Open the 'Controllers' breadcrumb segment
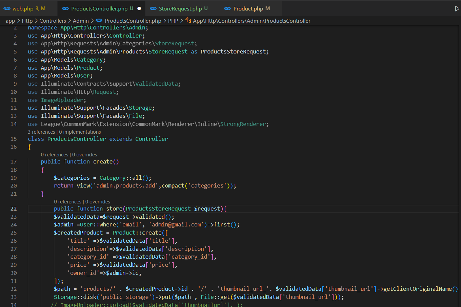461x307 pixels. [x=53, y=21]
